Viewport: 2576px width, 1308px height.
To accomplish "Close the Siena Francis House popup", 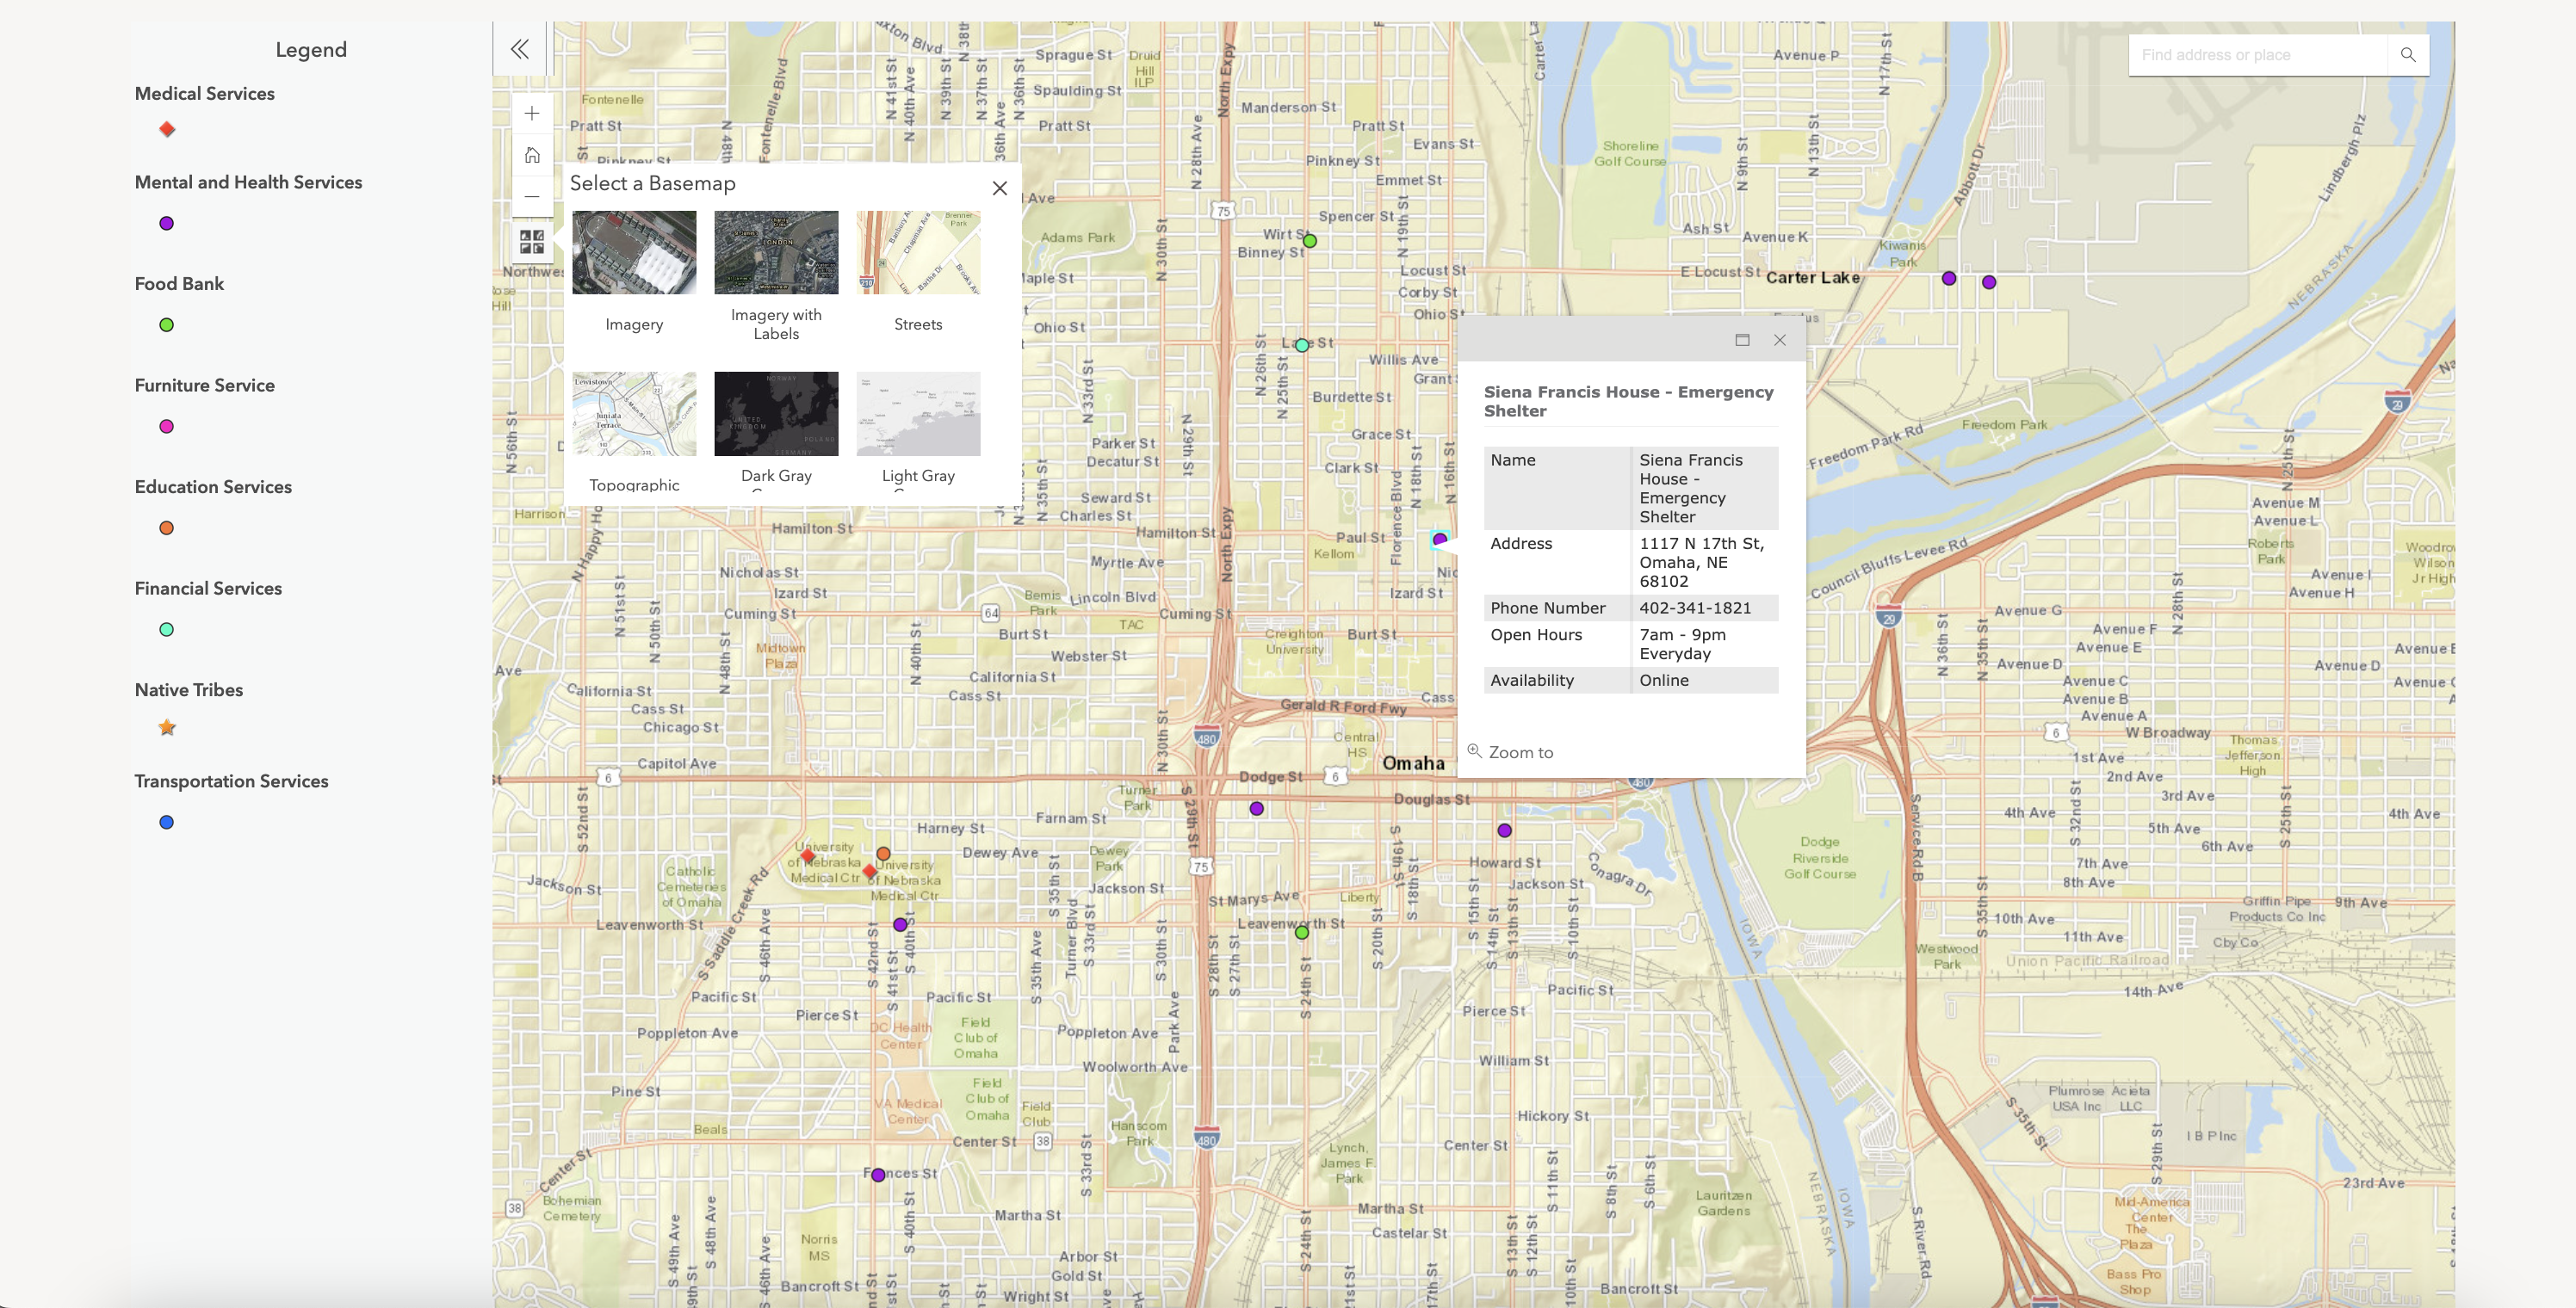I will pos(1780,340).
